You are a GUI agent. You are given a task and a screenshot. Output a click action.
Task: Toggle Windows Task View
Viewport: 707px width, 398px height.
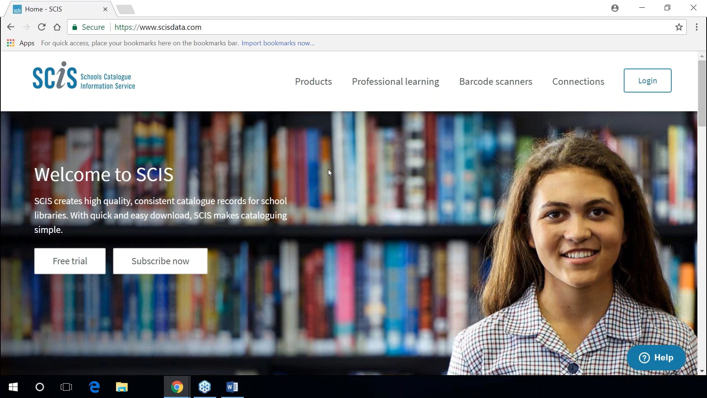coord(66,387)
